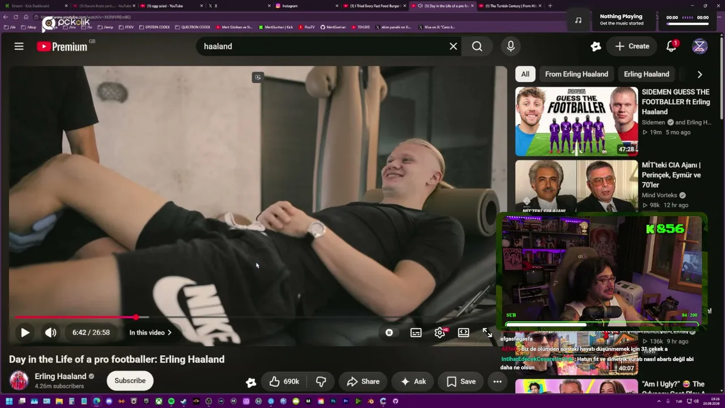Ask about this video
This screenshot has width=725, height=408.
pos(413,381)
